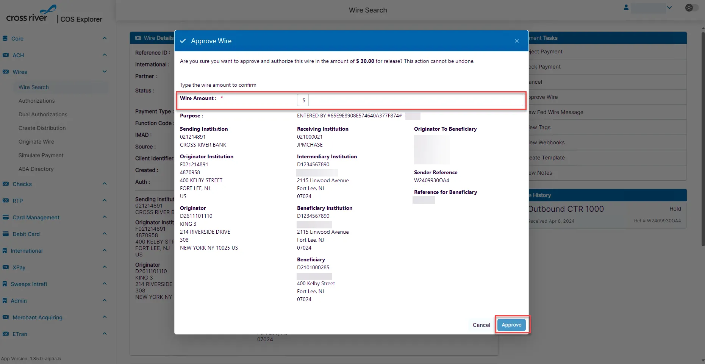705x364 pixels.
Task: Expand the Checks menu chevron
Action: (x=105, y=184)
